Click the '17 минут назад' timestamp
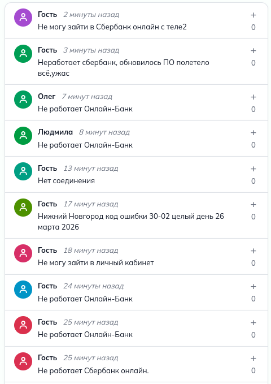271x384 pixels. point(91,204)
